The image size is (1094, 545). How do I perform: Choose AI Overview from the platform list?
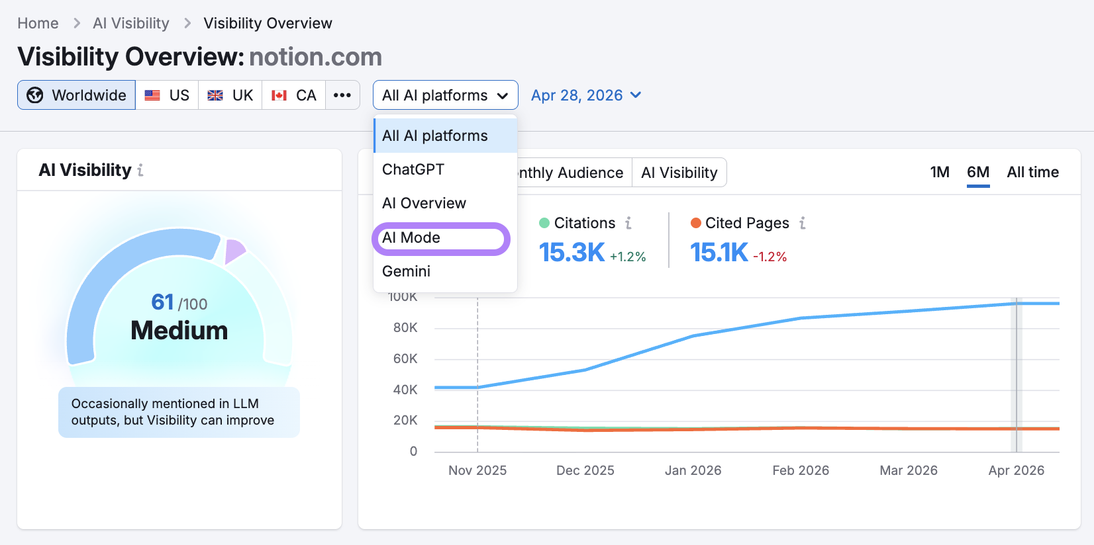pyautogui.click(x=445, y=203)
